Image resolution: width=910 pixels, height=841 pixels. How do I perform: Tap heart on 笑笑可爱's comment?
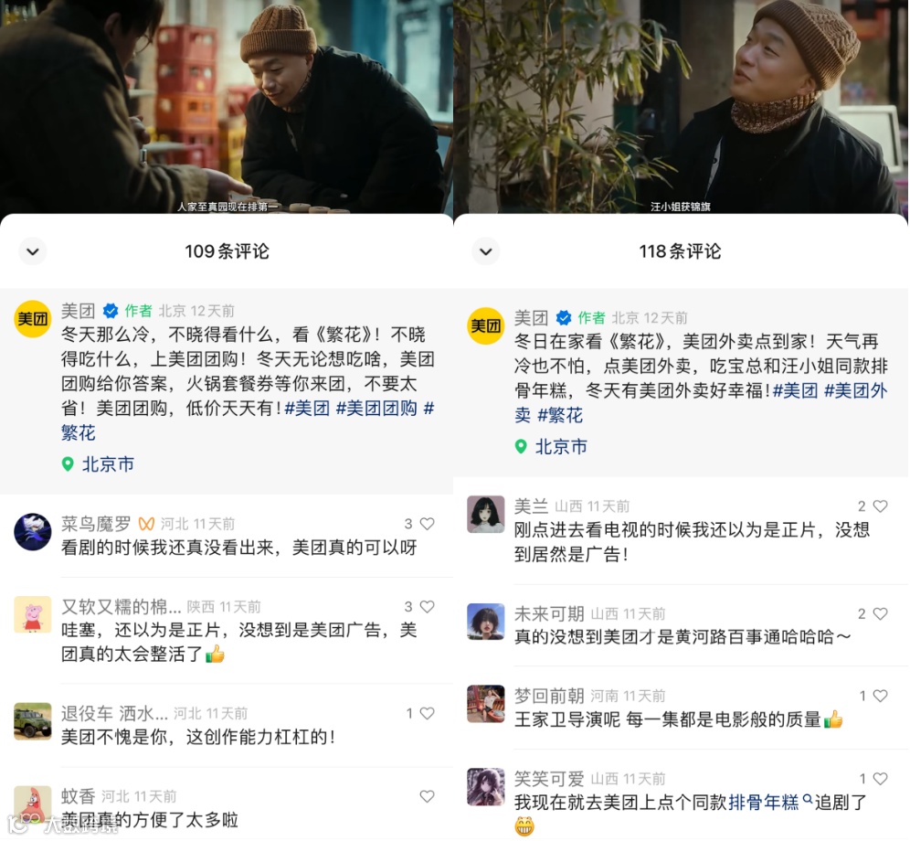click(x=881, y=779)
